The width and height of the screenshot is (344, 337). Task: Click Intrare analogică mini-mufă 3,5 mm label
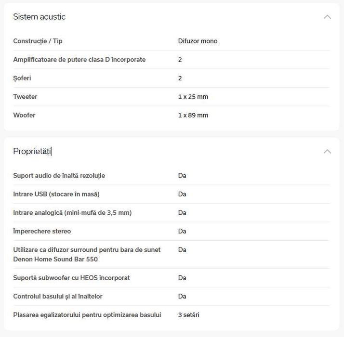pyautogui.click(x=72, y=213)
